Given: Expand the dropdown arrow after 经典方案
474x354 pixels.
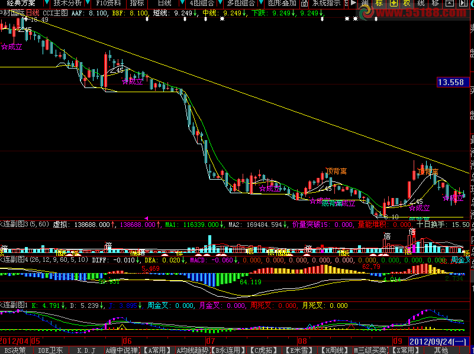Looking at the screenshot, I should 46,3.
